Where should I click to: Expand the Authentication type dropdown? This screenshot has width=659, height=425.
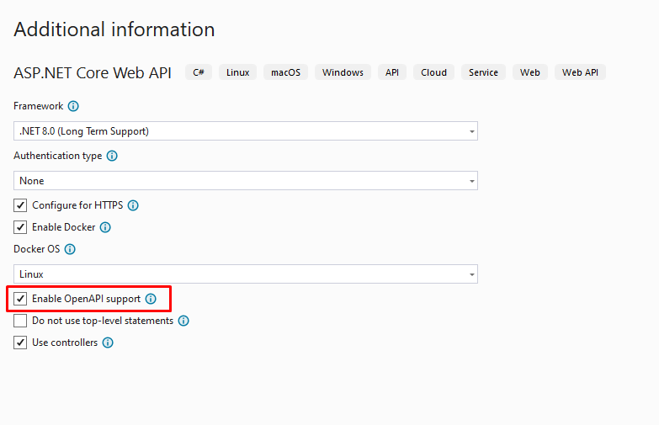pos(245,181)
